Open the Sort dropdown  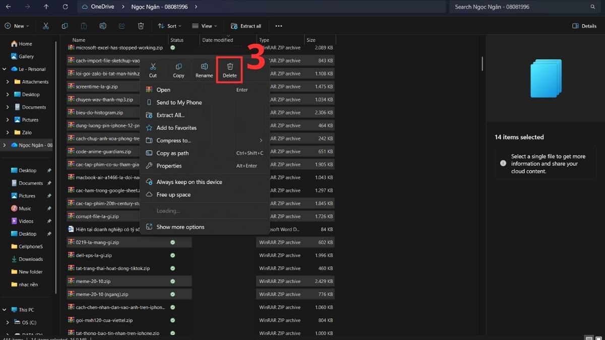coord(169,26)
